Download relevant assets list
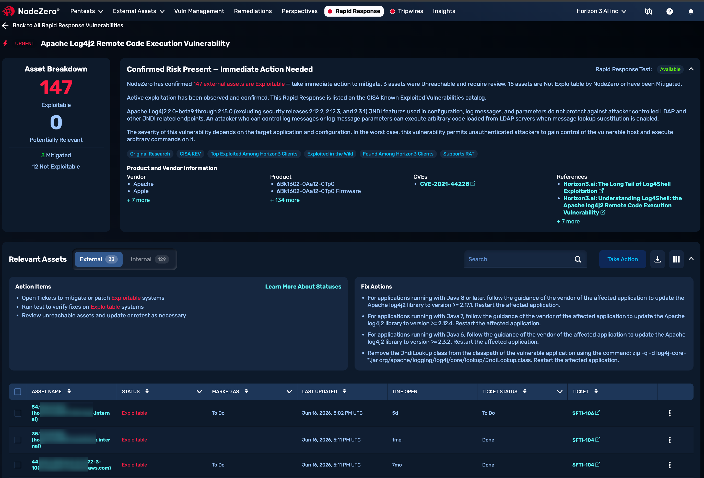Viewport: 704px width, 478px height. click(x=657, y=259)
